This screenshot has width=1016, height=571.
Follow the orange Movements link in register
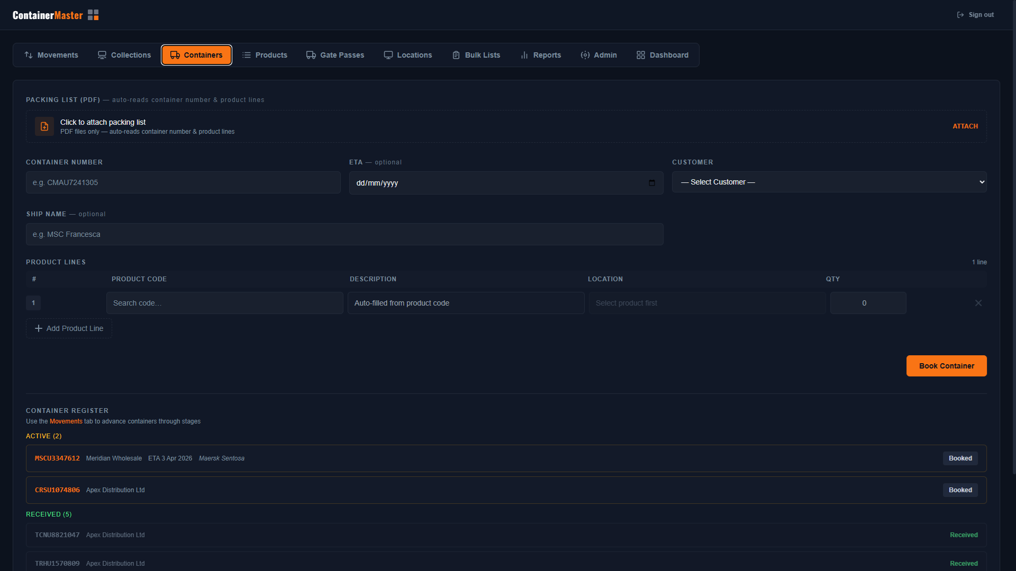tap(66, 421)
